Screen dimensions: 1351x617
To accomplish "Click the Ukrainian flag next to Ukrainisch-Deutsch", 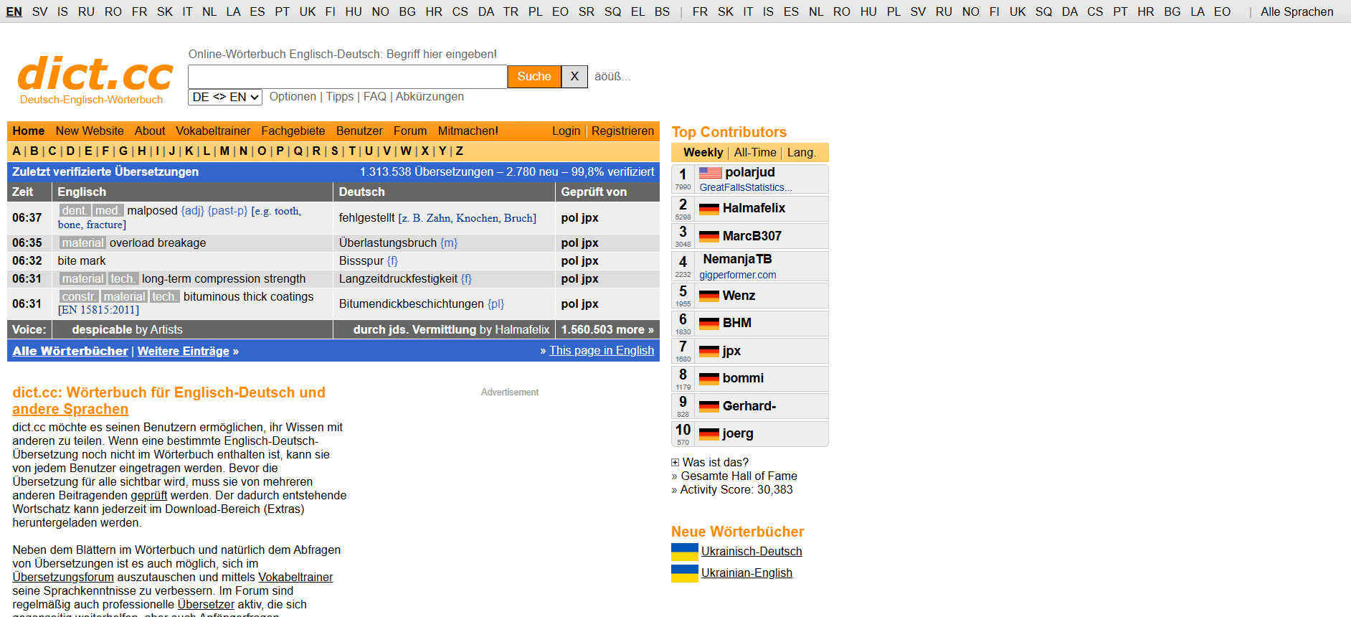I will (685, 552).
